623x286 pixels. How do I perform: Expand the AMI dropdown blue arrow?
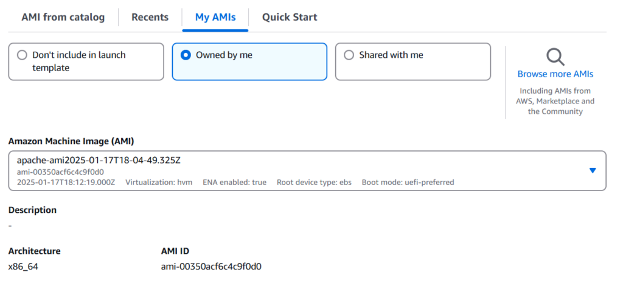pyautogui.click(x=593, y=170)
